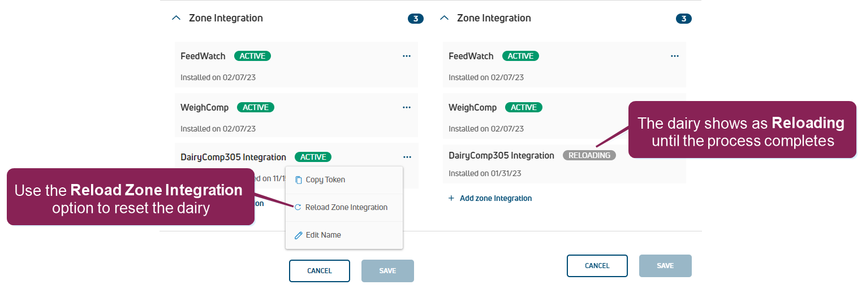Click the Add zone Integration link

(496, 199)
